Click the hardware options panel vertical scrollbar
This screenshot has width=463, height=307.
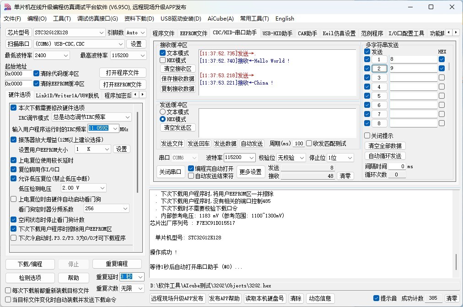point(137,153)
